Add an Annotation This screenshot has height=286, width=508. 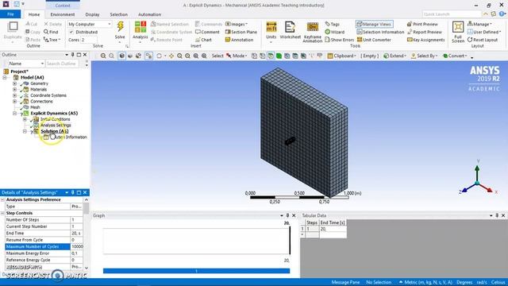click(x=239, y=40)
